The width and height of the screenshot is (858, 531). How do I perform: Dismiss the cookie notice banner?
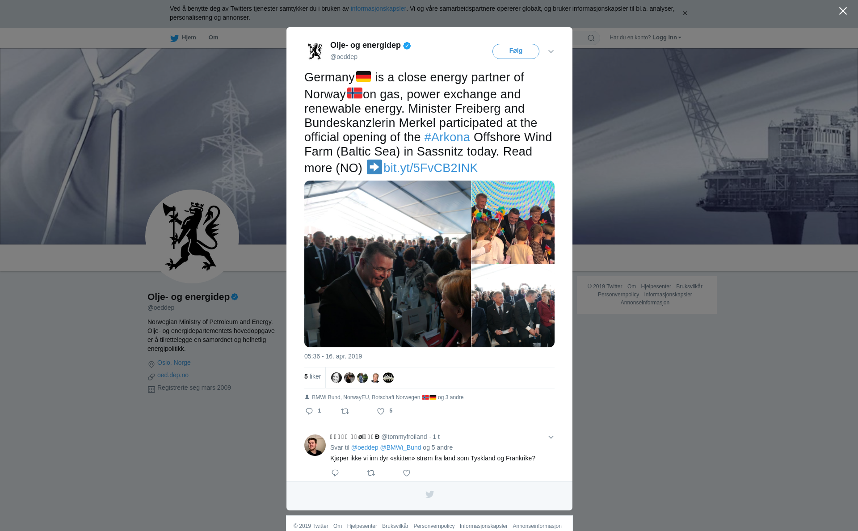[x=685, y=13]
